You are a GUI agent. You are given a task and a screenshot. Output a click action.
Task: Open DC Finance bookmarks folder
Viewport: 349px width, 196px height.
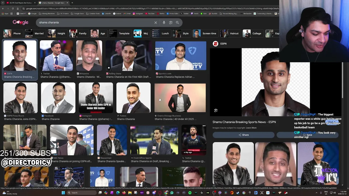point(63,13)
